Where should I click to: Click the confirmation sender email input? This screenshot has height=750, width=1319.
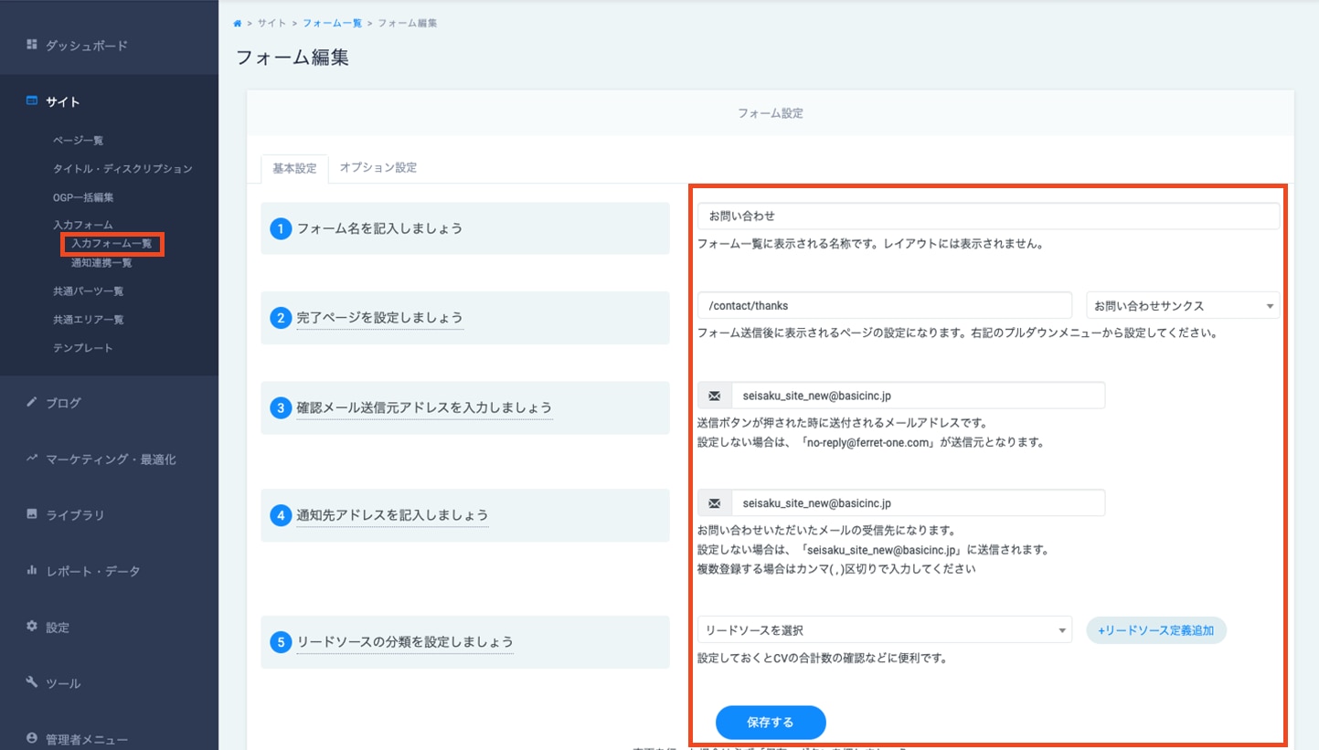coord(919,396)
